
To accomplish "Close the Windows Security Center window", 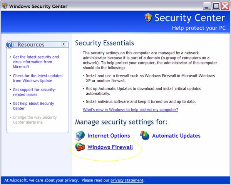I will tap(225, 6).
